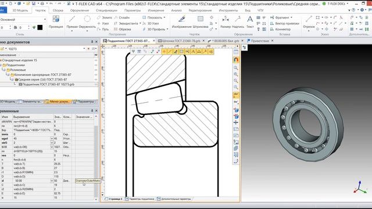Close the Подшипник ГОСТ 27365-87 document tab
Viewport: 372px width, 209px height.
(153, 41)
